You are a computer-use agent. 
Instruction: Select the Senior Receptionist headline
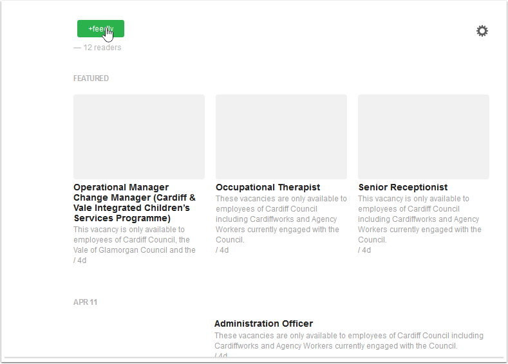tap(403, 187)
